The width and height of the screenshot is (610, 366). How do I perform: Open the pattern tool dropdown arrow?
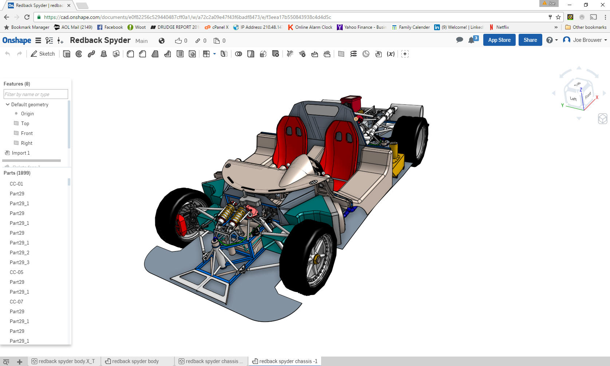pyautogui.click(x=215, y=54)
